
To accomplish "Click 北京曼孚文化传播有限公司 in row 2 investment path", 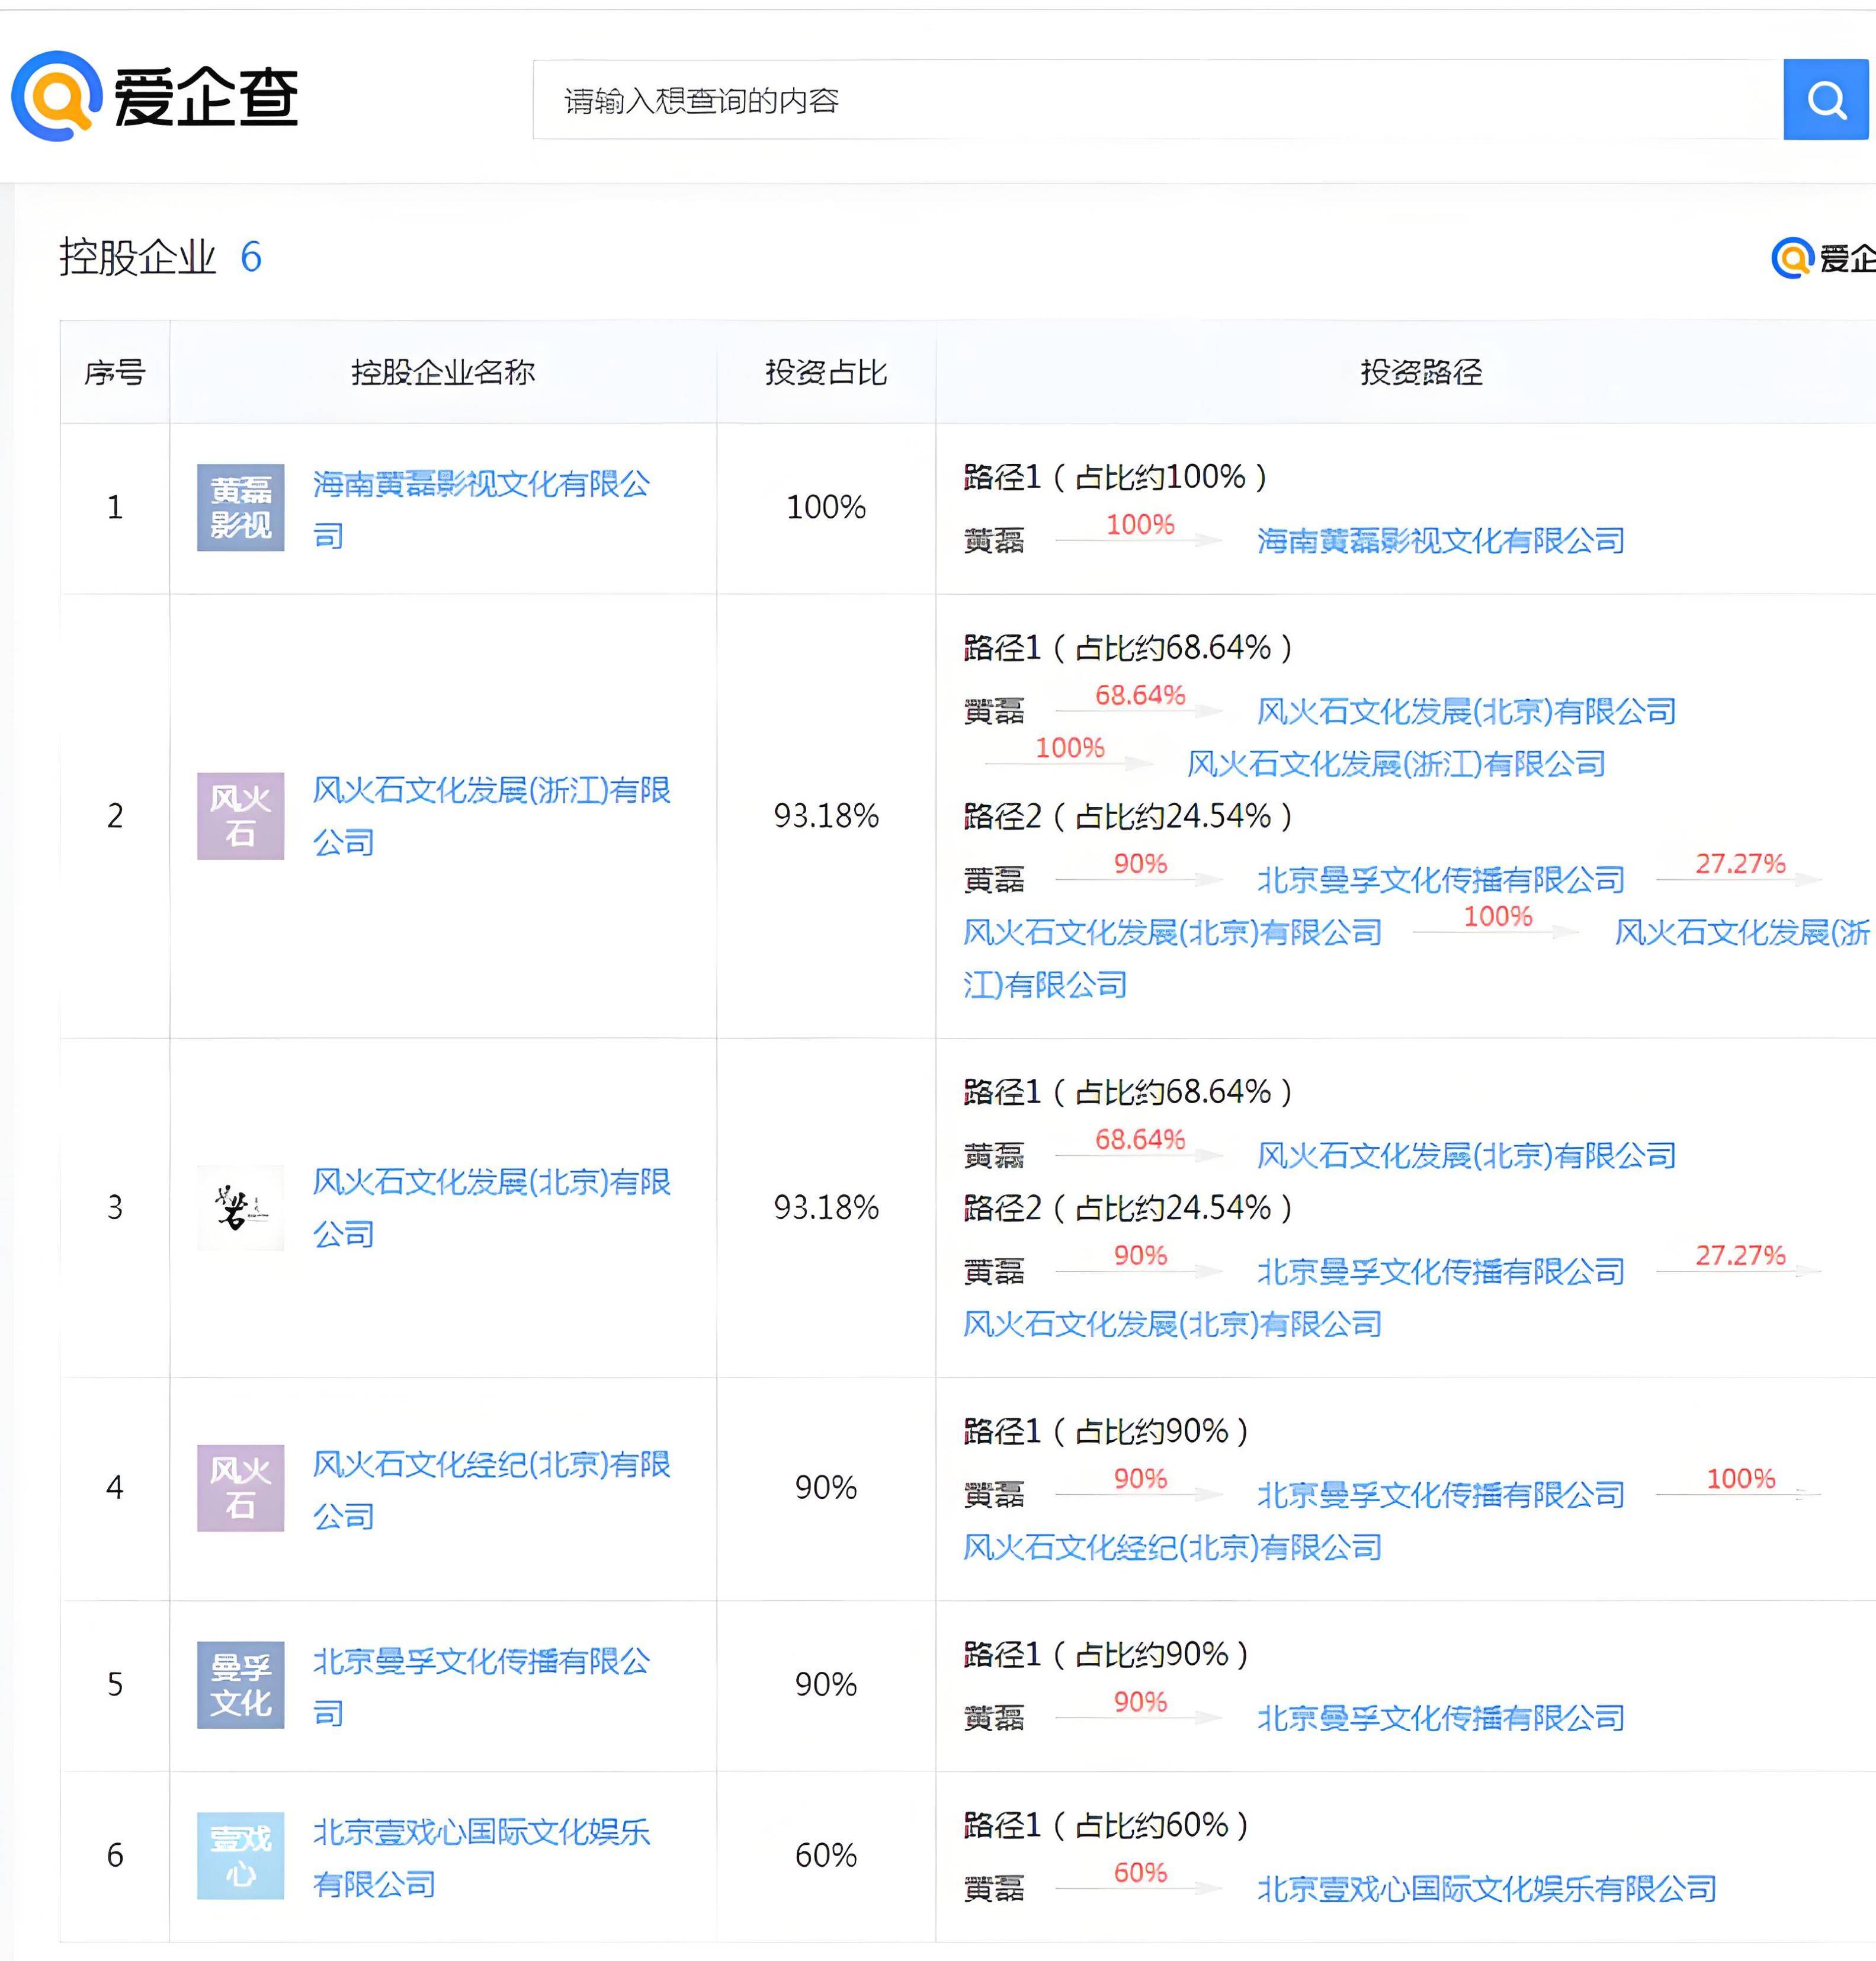I will pyautogui.click(x=1440, y=880).
